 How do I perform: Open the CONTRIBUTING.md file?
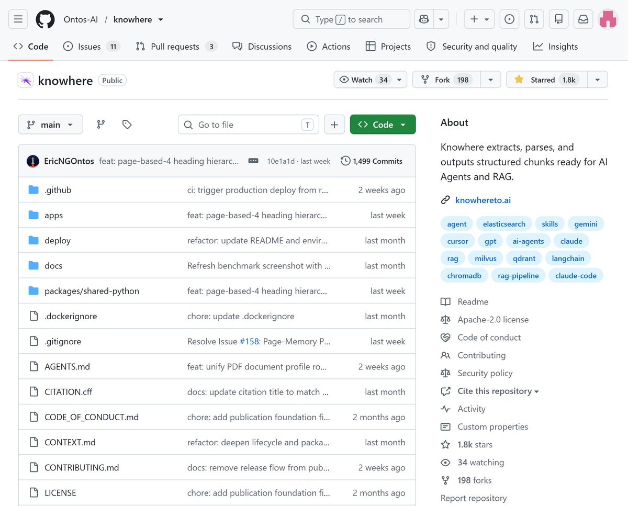82,468
